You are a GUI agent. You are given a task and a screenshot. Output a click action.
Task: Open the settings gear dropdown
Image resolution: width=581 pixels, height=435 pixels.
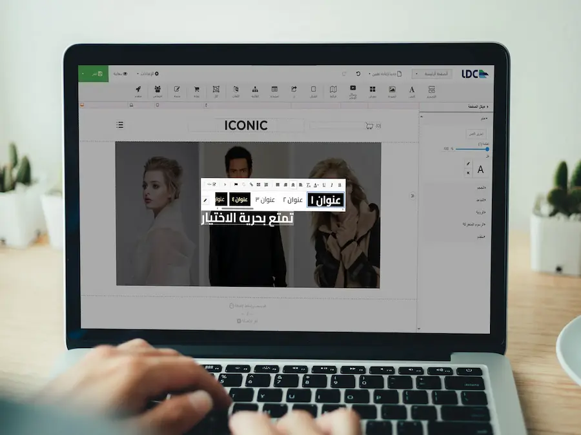pos(148,73)
